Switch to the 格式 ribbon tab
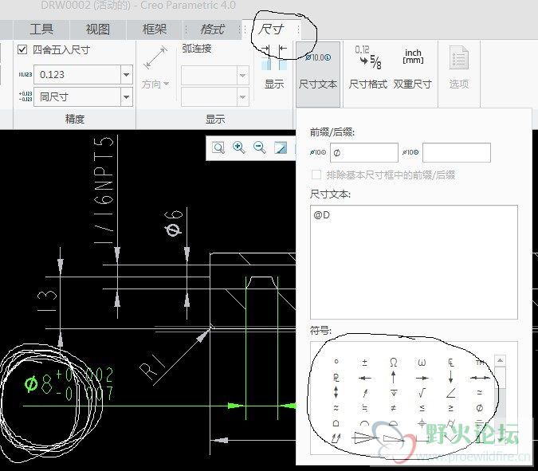 click(x=212, y=29)
